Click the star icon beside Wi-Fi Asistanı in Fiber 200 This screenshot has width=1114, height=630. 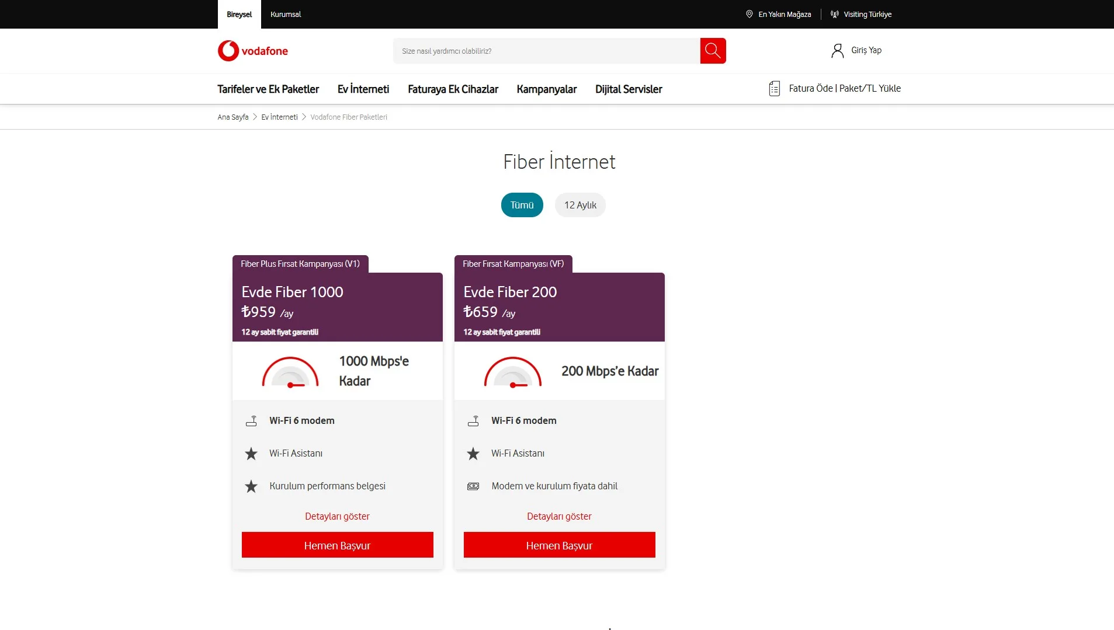473,453
